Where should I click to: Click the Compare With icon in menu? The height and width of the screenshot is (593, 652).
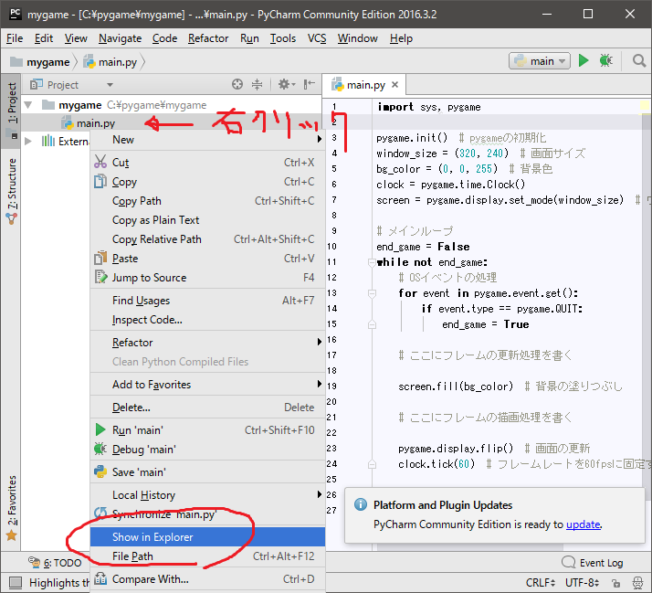pos(100,578)
